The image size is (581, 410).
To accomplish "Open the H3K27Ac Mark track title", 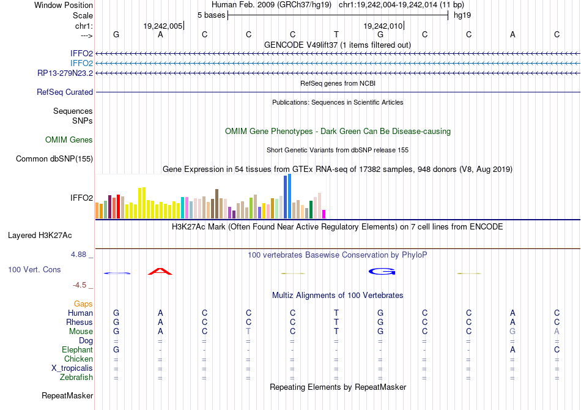I will tap(337, 227).
